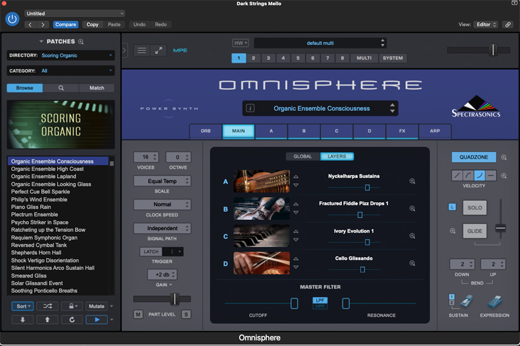Refresh the patch browser
Screen dimensions: 520x346
[72, 319]
